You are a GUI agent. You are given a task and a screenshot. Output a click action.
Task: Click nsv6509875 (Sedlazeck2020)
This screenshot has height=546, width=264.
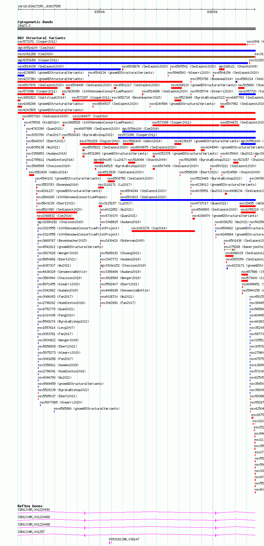click(153, 147)
